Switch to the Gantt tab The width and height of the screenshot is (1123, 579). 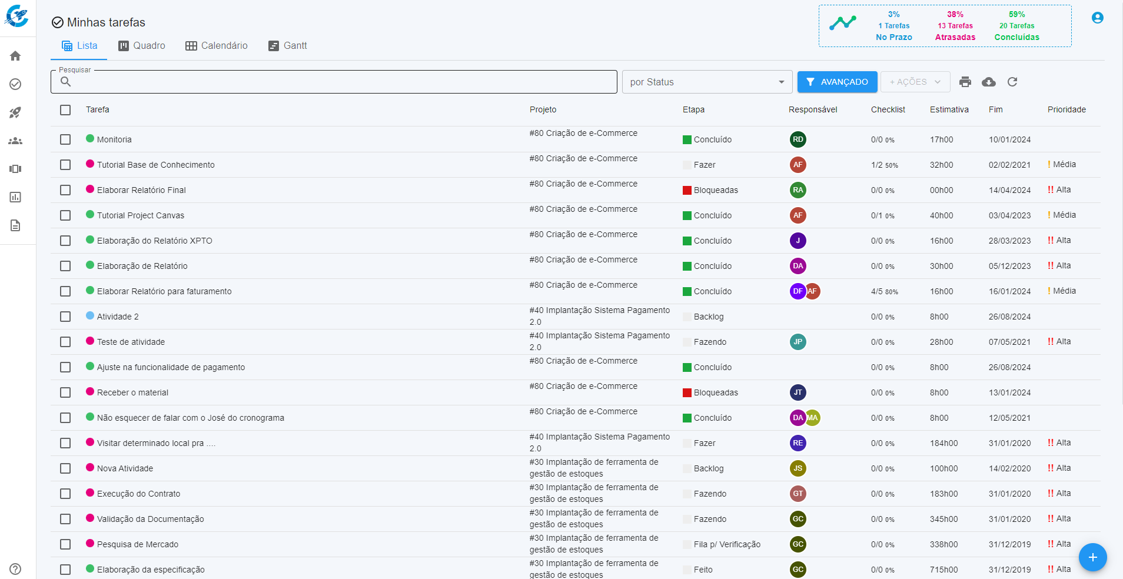point(288,46)
